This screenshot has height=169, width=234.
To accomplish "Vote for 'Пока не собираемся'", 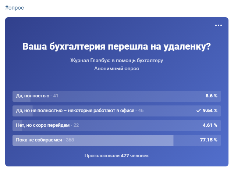I will coord(39,140).
